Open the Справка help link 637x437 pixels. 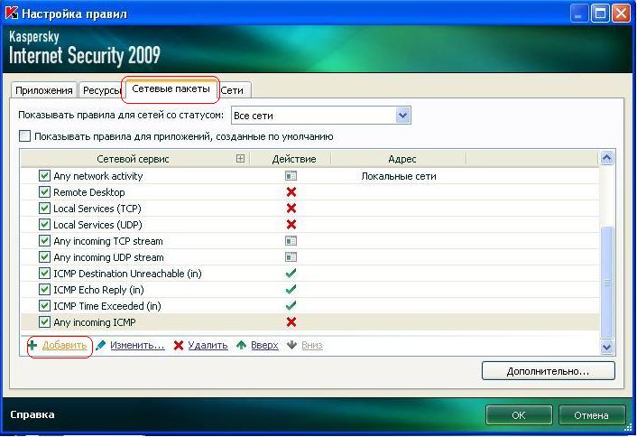32,414
